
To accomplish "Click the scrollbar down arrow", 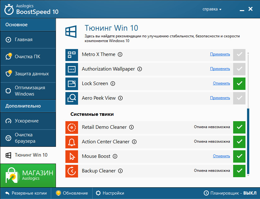I will point(248,175).
